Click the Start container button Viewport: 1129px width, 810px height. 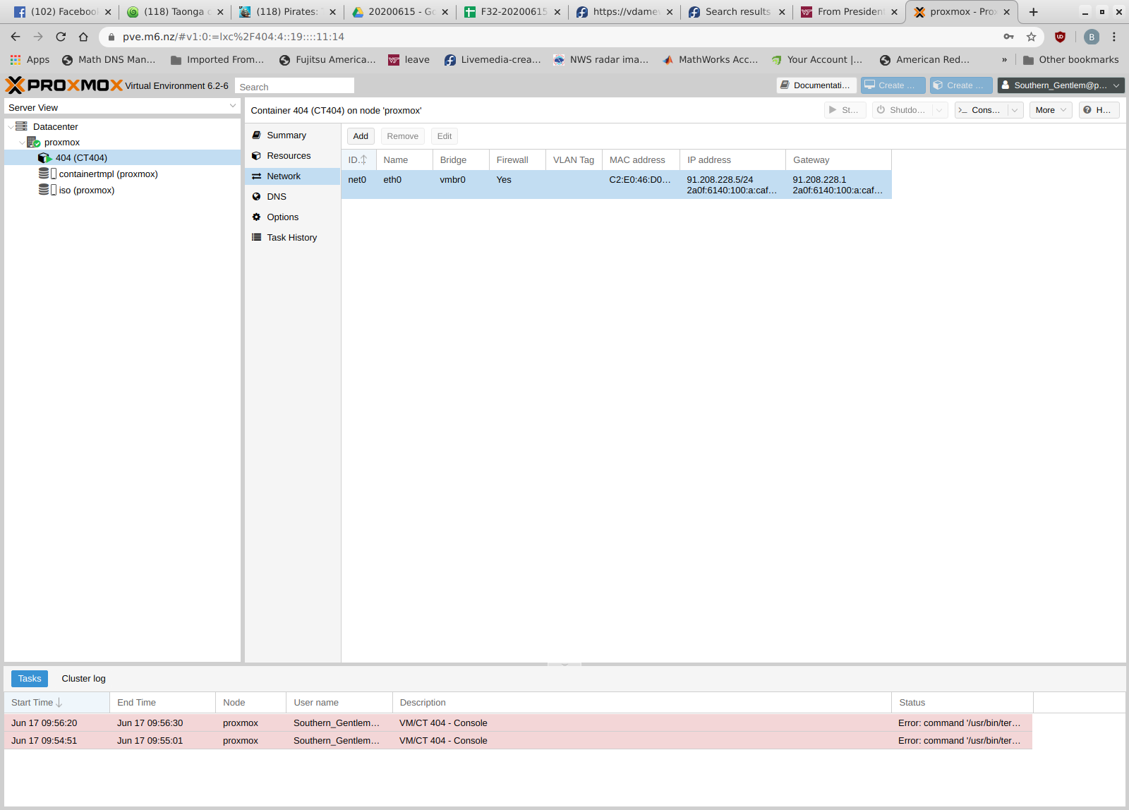[x=845, y=110]
